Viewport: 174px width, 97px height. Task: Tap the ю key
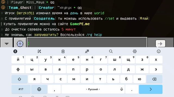139,79
